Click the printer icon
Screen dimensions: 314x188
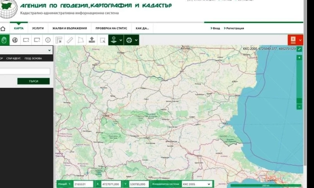tap(129, 40)
